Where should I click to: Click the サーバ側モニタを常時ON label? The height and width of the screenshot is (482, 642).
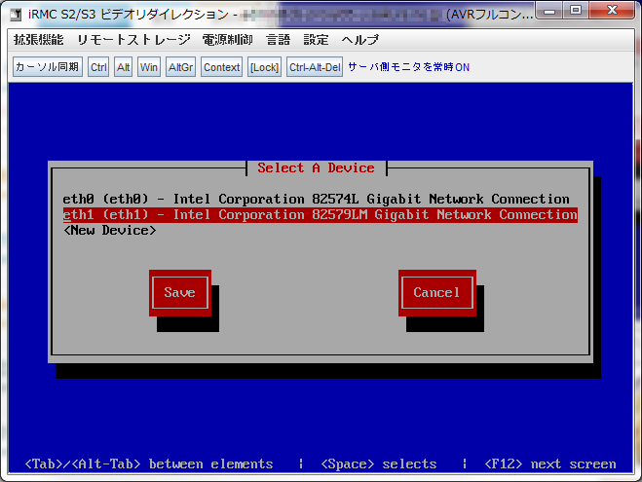click(408, 67)
